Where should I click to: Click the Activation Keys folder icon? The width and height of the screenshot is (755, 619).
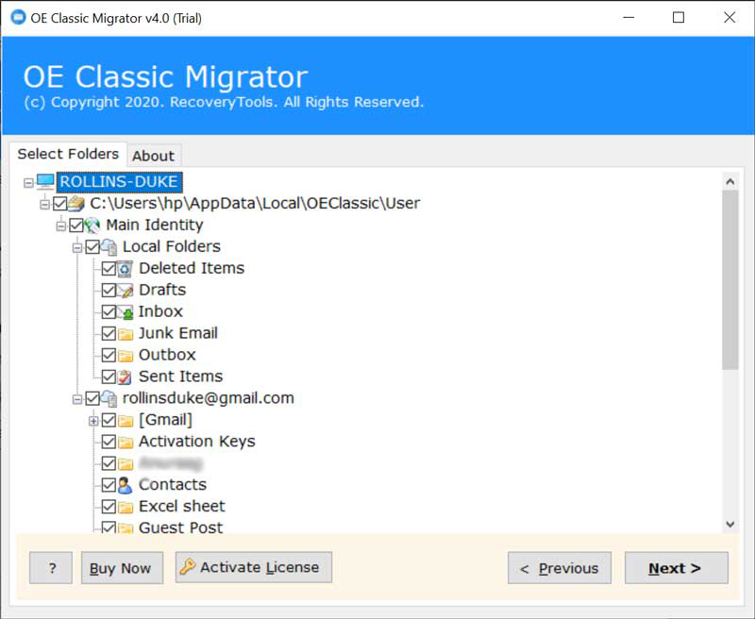coord(126,442)
